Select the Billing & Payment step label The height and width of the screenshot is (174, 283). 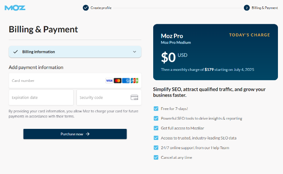(265, 8)
